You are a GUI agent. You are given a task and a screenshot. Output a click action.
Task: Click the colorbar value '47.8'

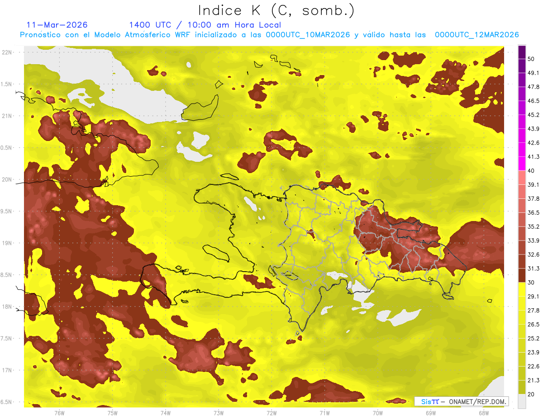[x=533, y=87]
